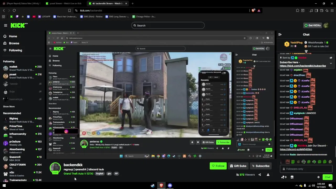The width and height of the screenshot is (336, 189).
Task: Open the backendkk subscribe link in pinned message
Action: coord(303,66)
